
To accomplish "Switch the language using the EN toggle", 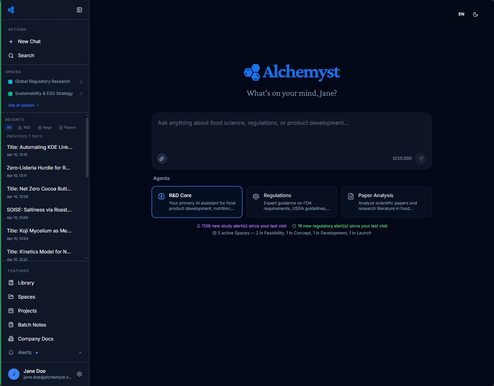I will click(x=461, y=14).
